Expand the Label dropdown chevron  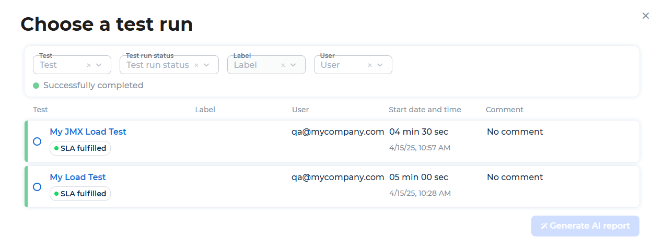[294, 65]
